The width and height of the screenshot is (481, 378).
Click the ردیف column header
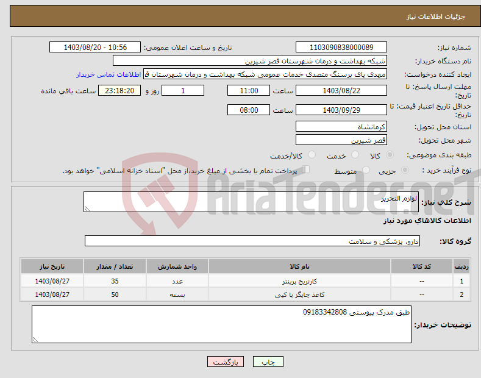tap(461, 266)
